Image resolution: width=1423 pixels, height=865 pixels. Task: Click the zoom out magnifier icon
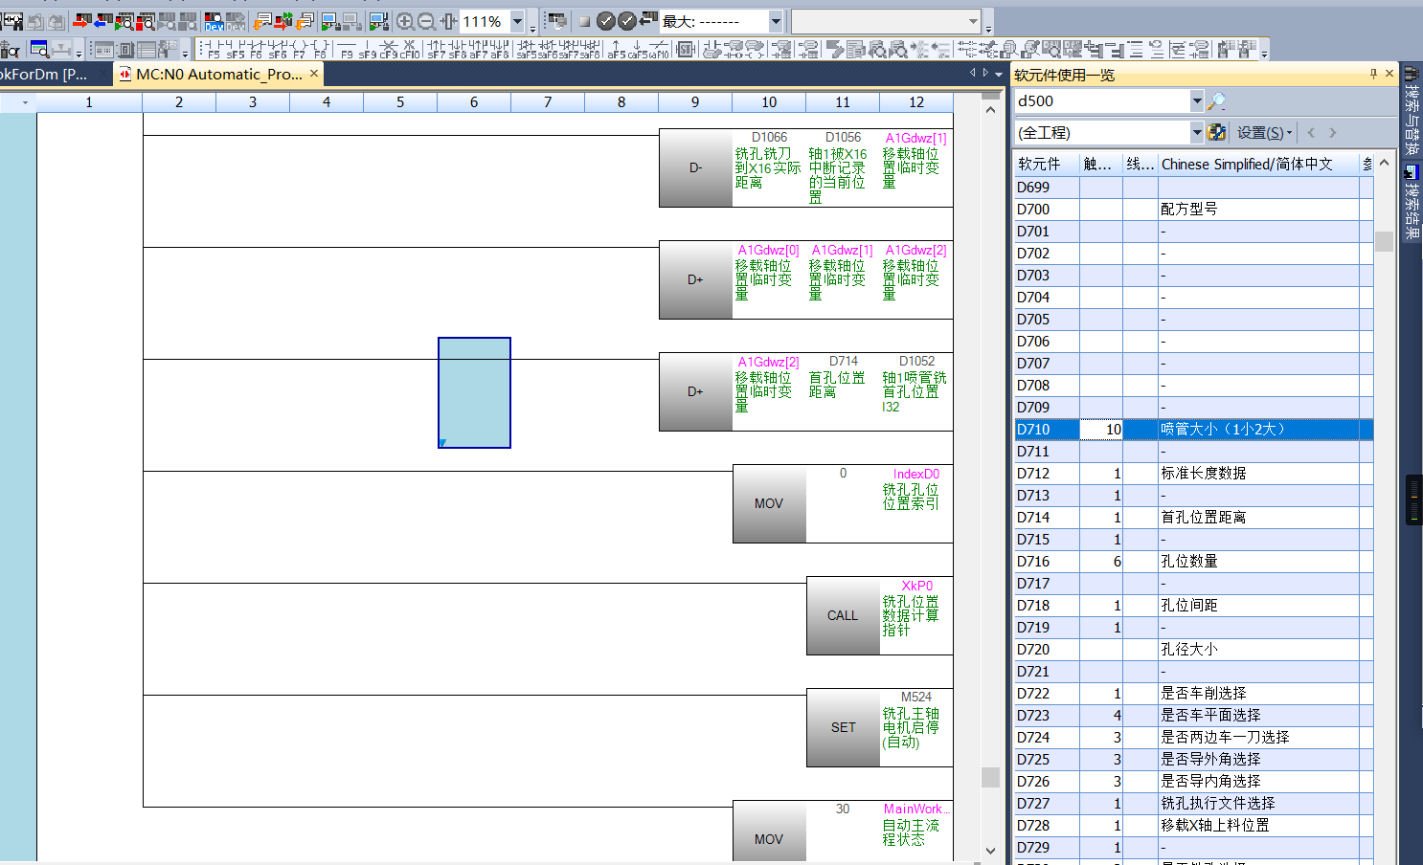(427, 21)
